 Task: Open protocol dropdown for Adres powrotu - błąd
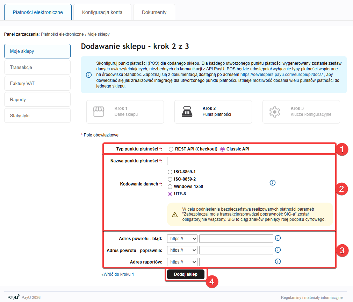pos(182,239)
